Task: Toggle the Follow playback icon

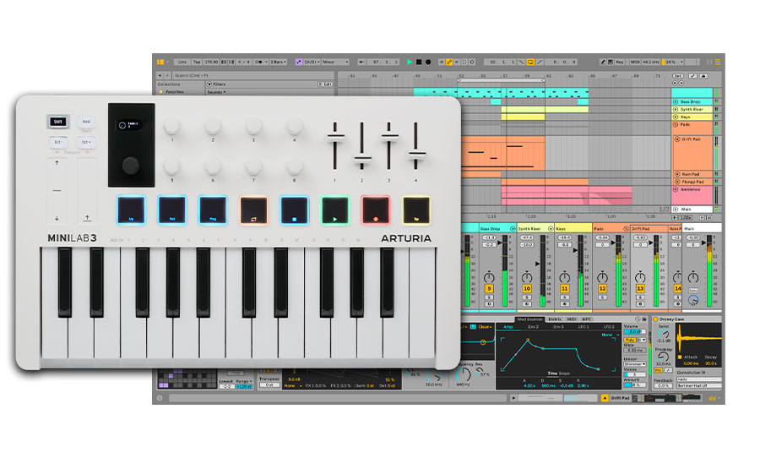Action: (x=361, y=62)
